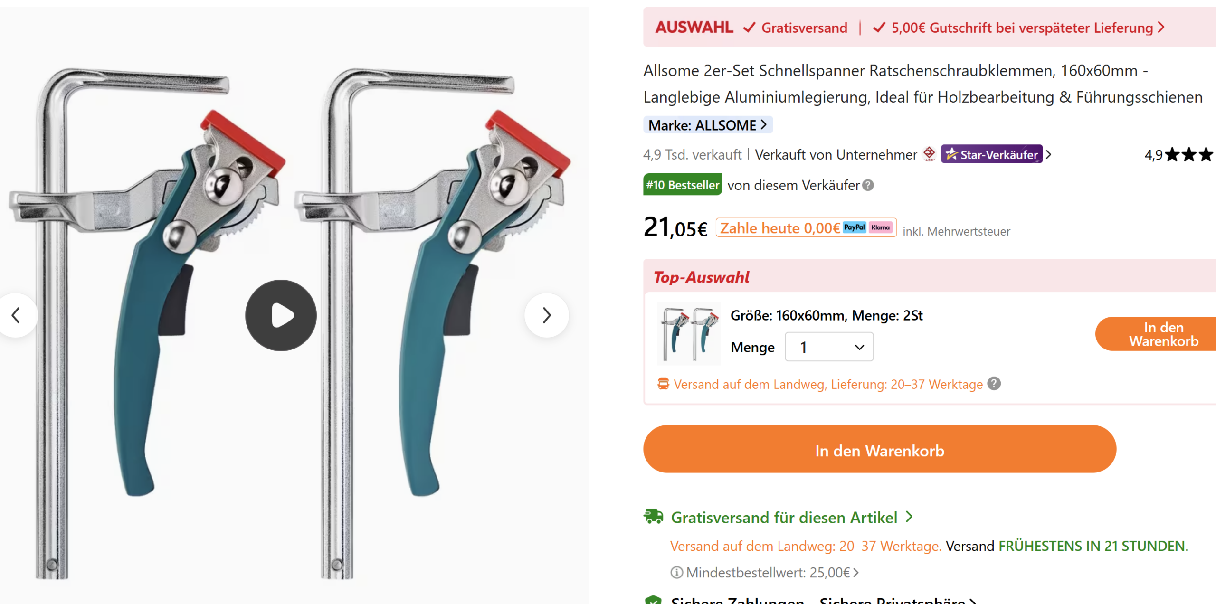Screen dimensions: 1216x604
Task: Click info icon before Mindestbestellwert
Action: [x=676, y=573]
